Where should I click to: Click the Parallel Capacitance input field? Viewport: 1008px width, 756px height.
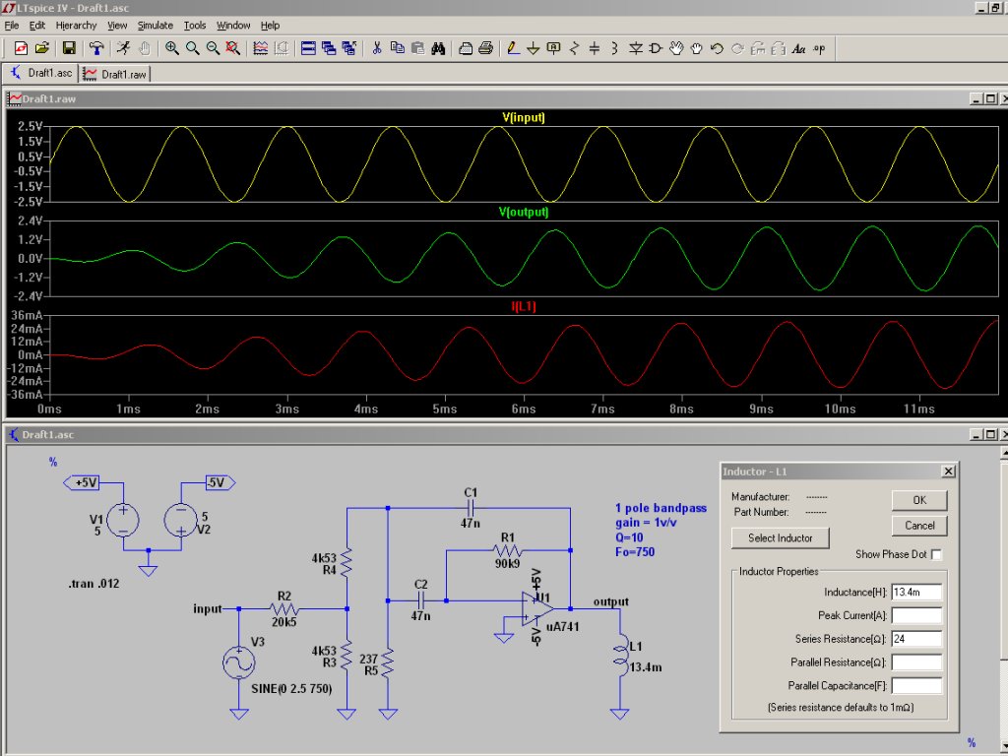coord(916,685)
